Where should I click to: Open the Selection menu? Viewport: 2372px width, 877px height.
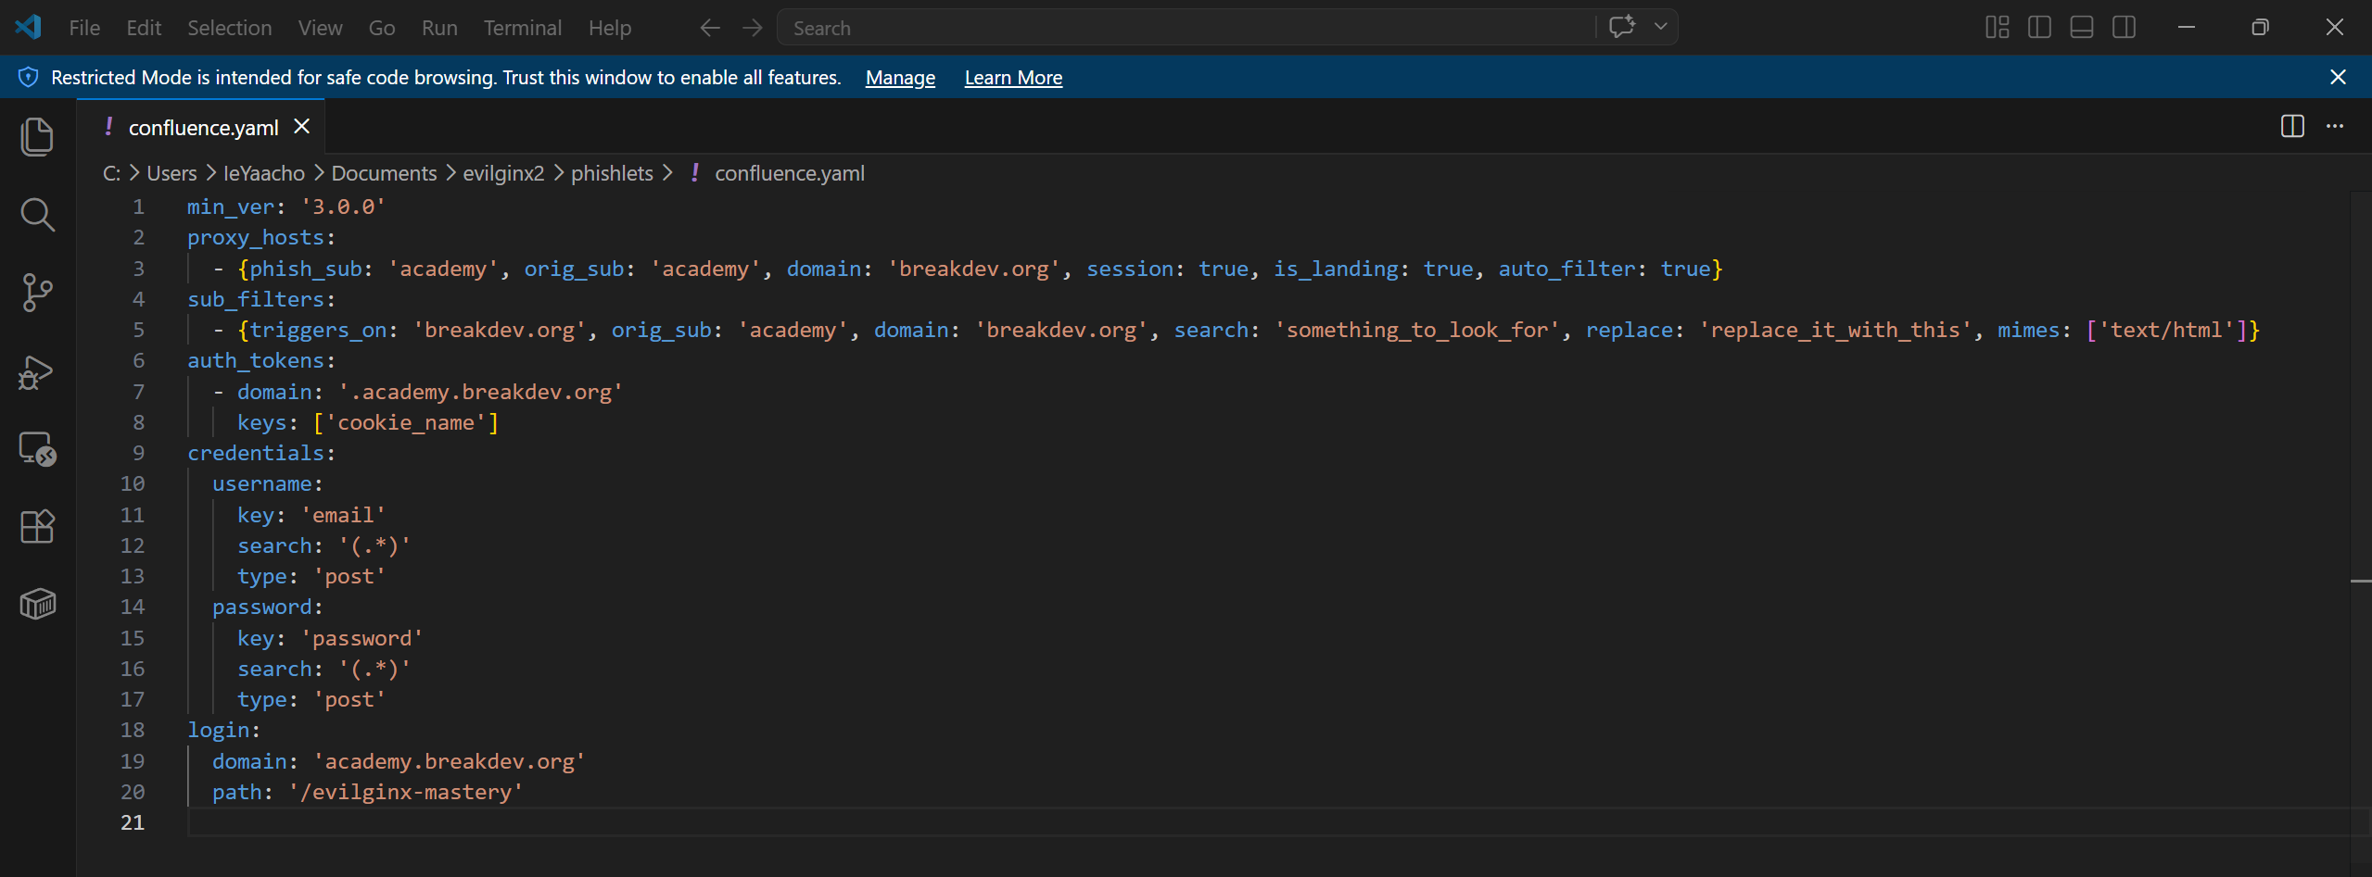pyautogui.click(x=230, y=28)
